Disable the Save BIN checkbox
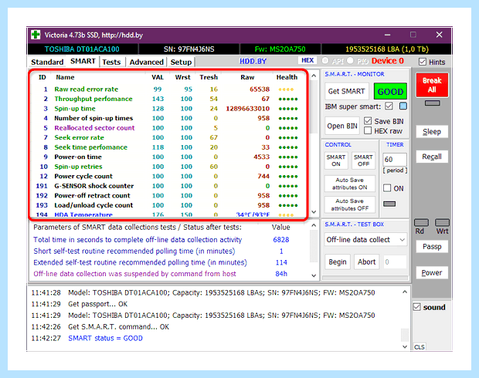This screenshot has height=378, width=479. point(368,121)
